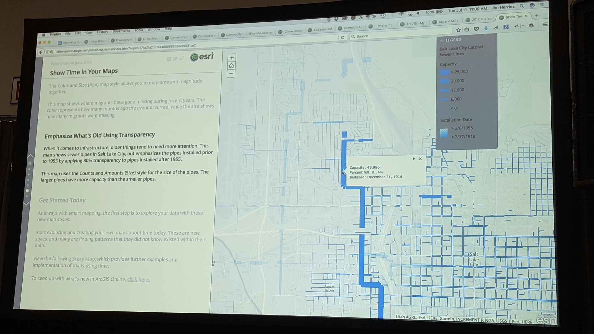Image resolution: width=594 pixels, height=334 pixels.
Task: Open the Firefox downloads arrow
Action: click(x=486, y=28)
